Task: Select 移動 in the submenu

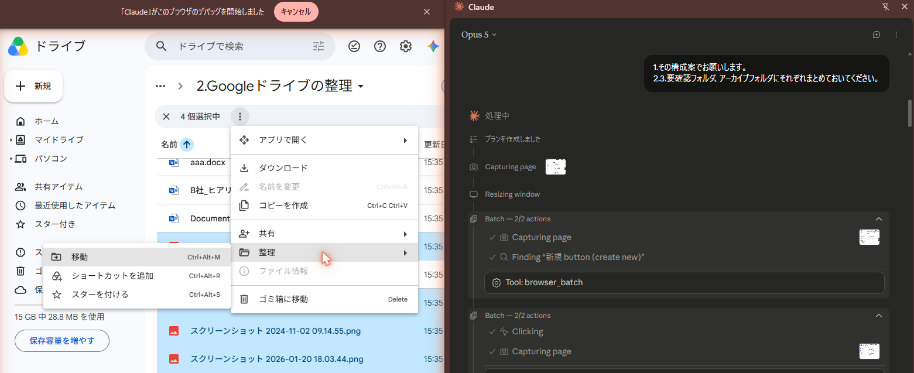Action: [x=137, y=257]
